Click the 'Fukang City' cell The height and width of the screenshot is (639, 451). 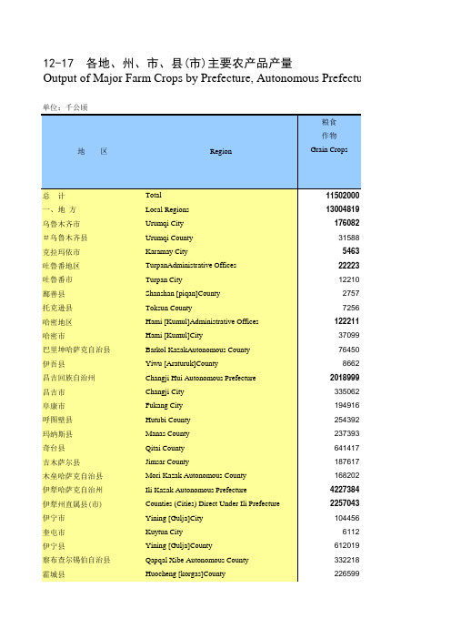pos(164,405)
